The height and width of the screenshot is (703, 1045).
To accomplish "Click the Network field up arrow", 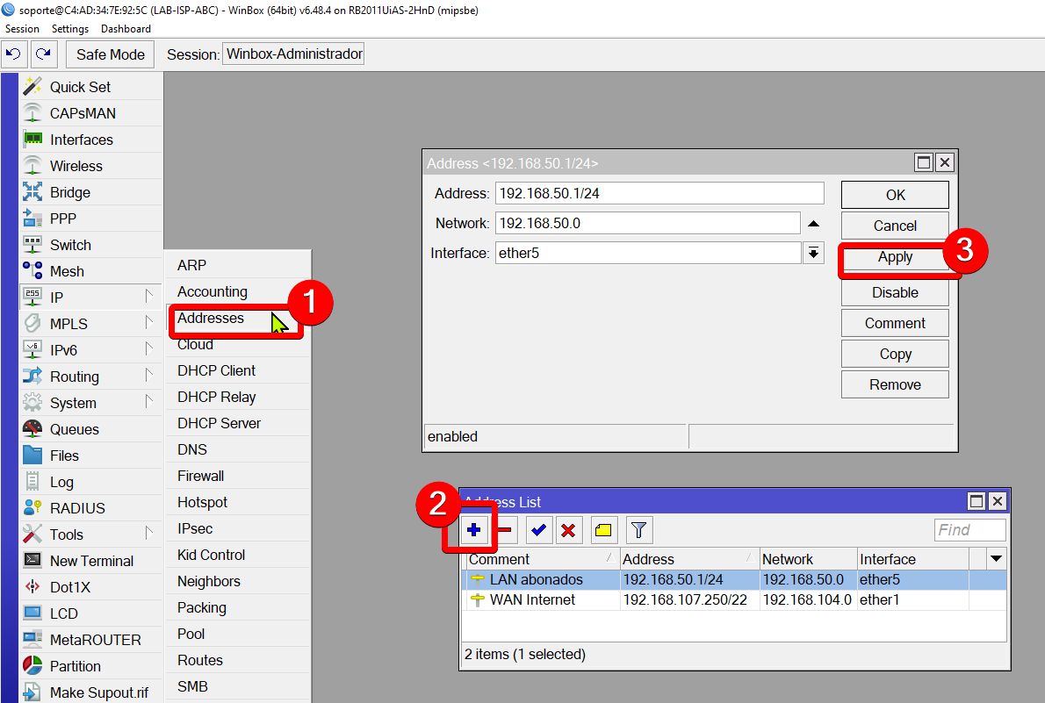I will (813, 223).
